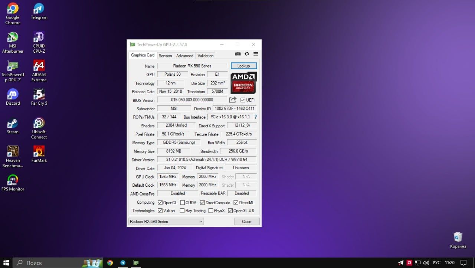Viewport: 475px width, 268px height.
Task: Switch to the Advanced tab
Action: [185, 56]
